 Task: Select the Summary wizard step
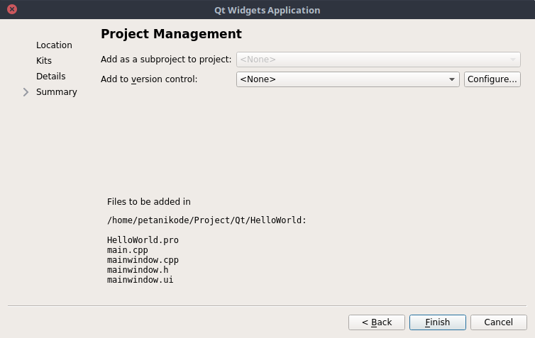56,92
